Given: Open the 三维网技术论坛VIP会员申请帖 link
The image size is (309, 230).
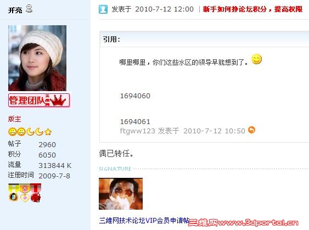Looking at the screenshot, I should click(144, 220).
